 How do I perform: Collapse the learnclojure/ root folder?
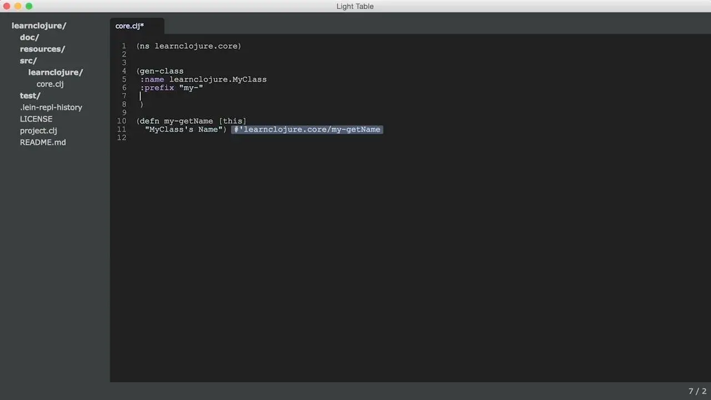pos(39,26)
